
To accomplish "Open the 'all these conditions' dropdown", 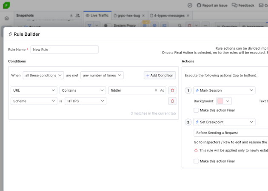I will point(43,76).
